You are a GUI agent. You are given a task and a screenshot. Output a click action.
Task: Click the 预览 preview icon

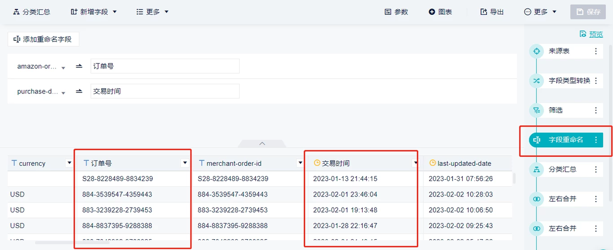583,34
